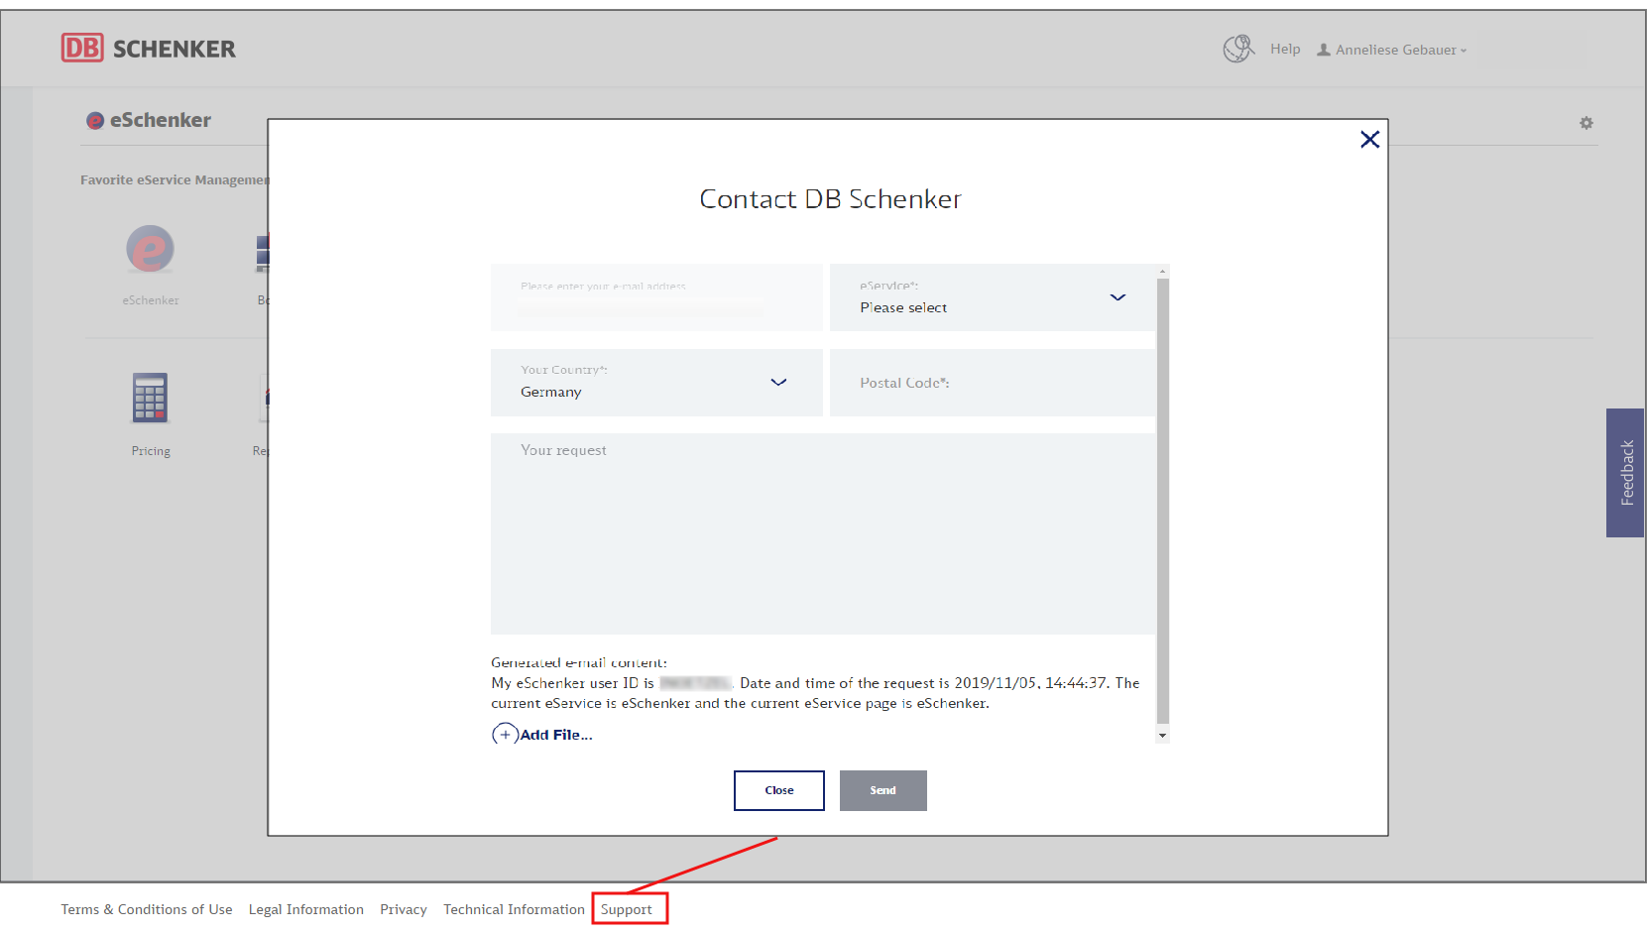Screen dimensions: 1647x933
Task: Open the eService Please select dropdown
Action: [993, 297]
